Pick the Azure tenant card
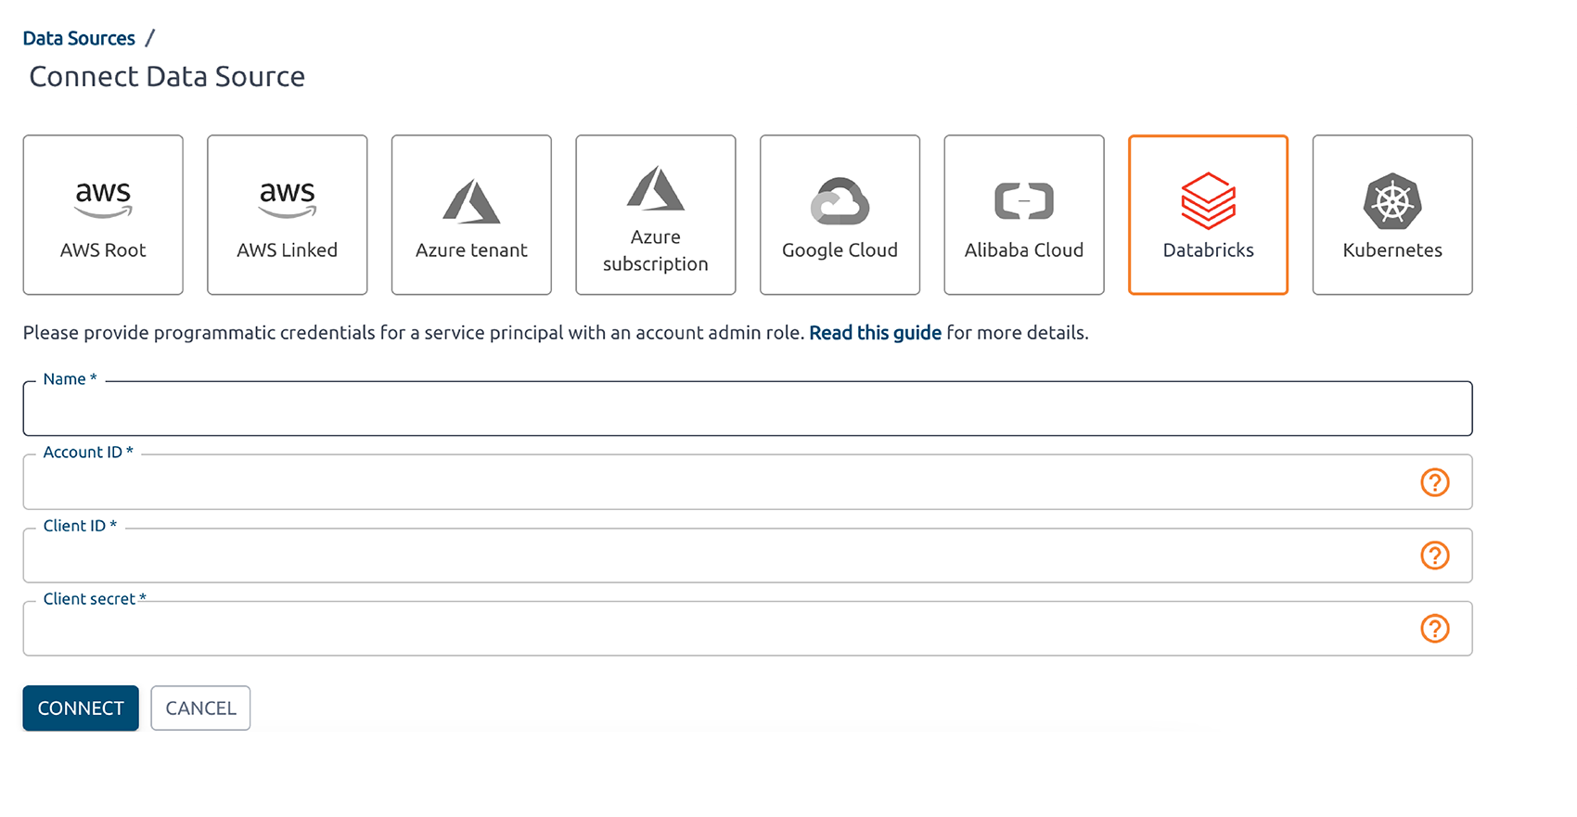The image size is (1577, 817). click(471, 215)
